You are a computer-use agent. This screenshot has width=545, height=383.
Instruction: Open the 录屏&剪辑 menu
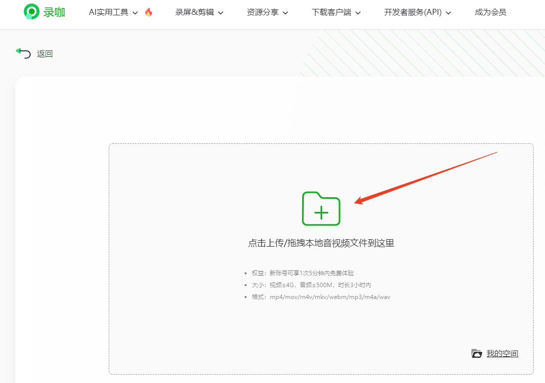coord(194,12)
